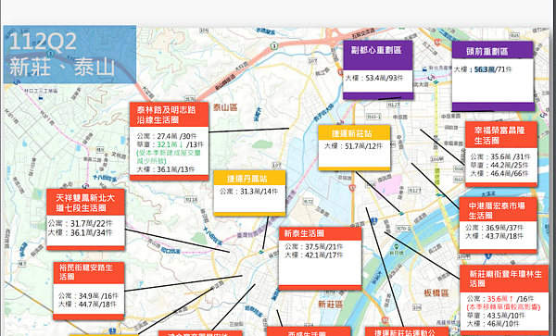The height and width of the screenshot is (336, 556).
Task: Click the value 大樓:43.7萬/18件
Action: pyautogui.click(x=494, y=236)
